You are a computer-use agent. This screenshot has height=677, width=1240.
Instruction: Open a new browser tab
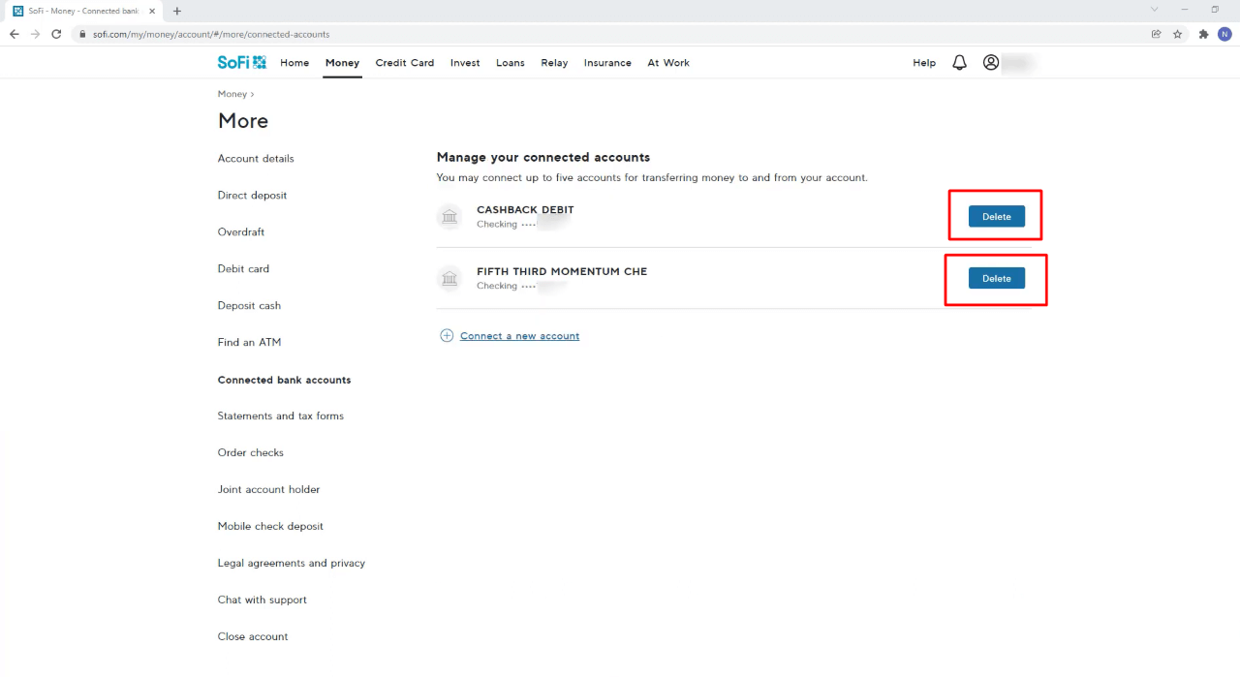177,11
